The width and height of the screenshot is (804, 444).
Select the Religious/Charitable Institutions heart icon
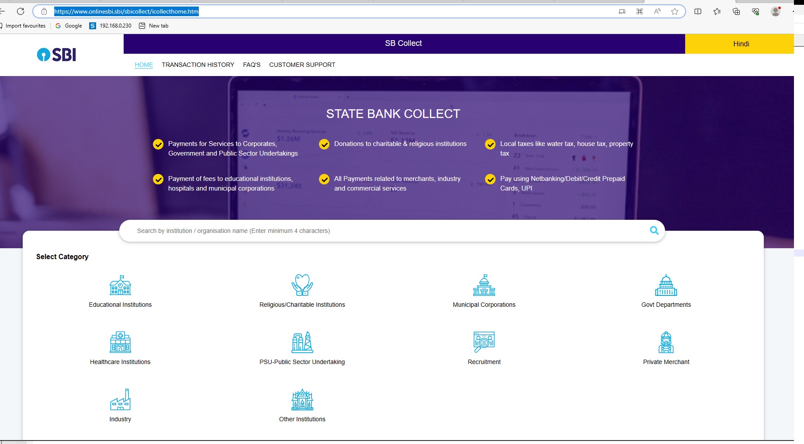click(x=302, y=285)
